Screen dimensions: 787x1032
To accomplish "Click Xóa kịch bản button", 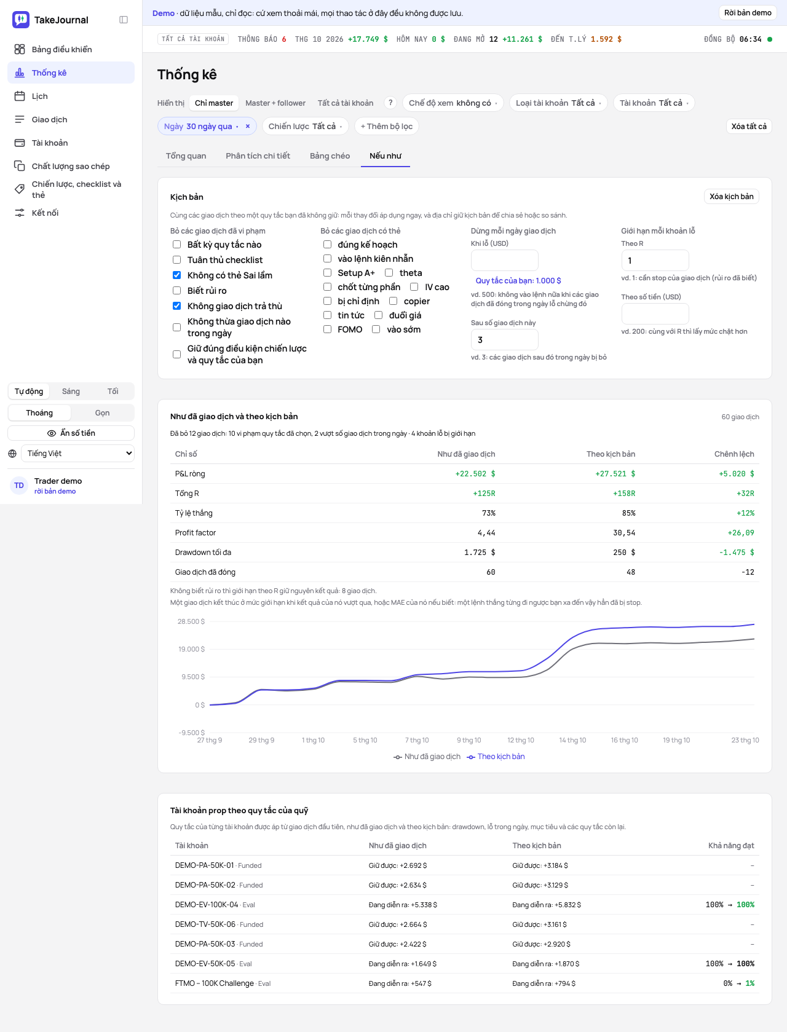I will pos(732,197).
